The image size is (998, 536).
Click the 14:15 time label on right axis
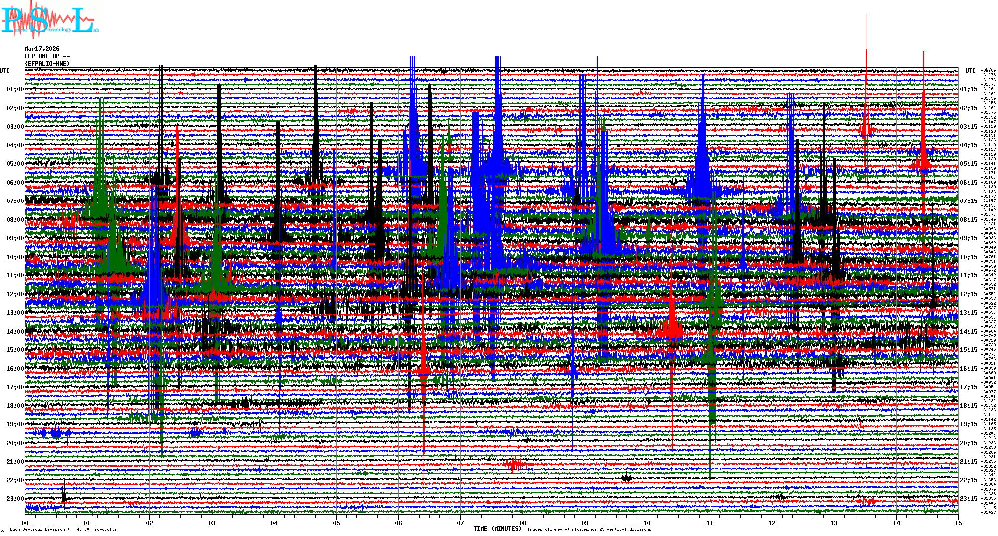click(x=968, y=332)
